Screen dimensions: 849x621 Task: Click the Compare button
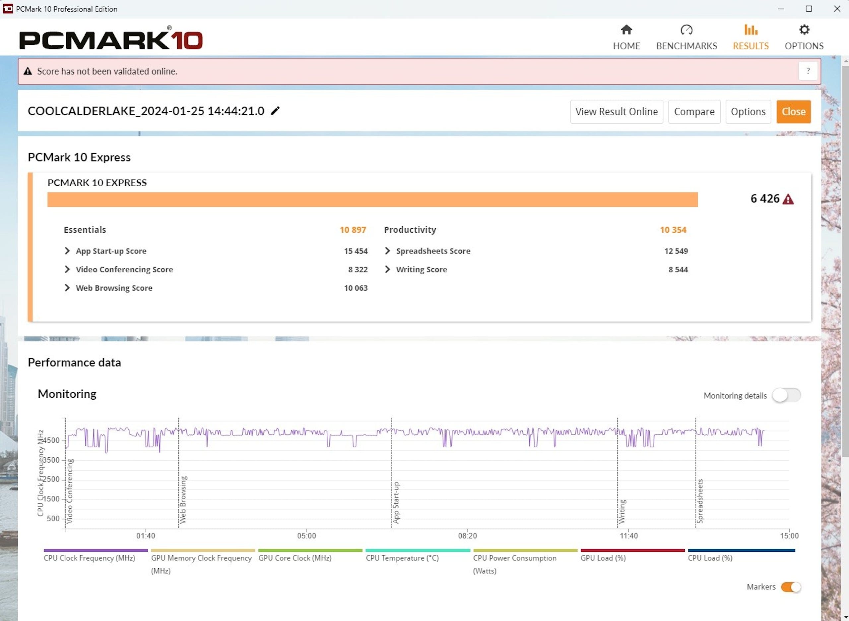pyautogui.click(x=694, y=112)
